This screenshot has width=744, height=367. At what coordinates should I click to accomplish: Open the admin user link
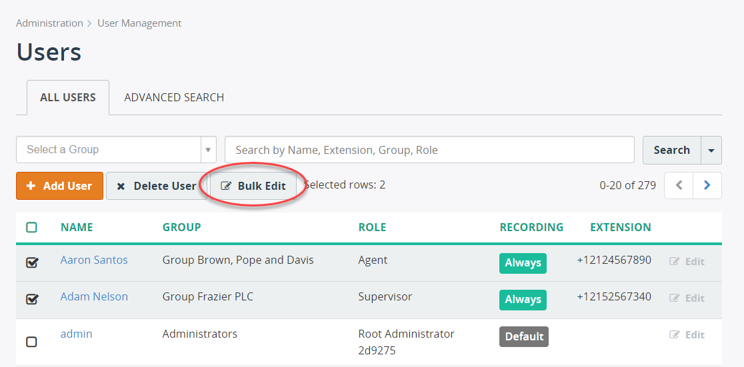point(77,334)
